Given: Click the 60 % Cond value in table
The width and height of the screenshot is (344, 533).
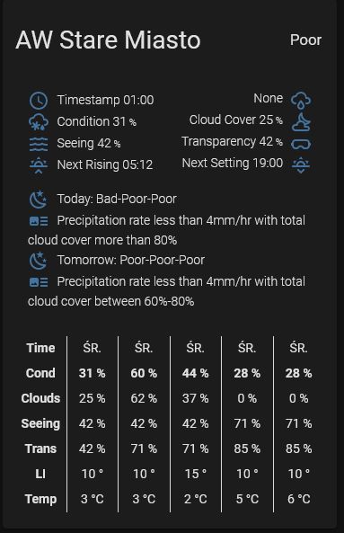Looking at the screenshot, I should 144,373.
